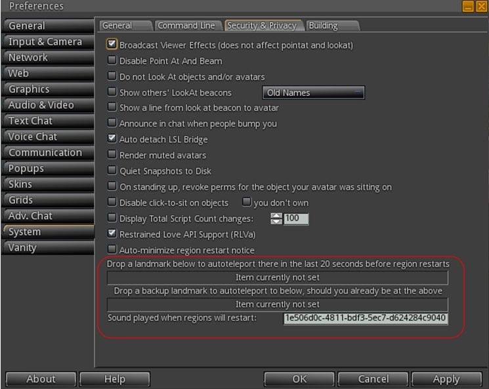
Task: Open the Old Names dropdown
Action: click(313, 92)
